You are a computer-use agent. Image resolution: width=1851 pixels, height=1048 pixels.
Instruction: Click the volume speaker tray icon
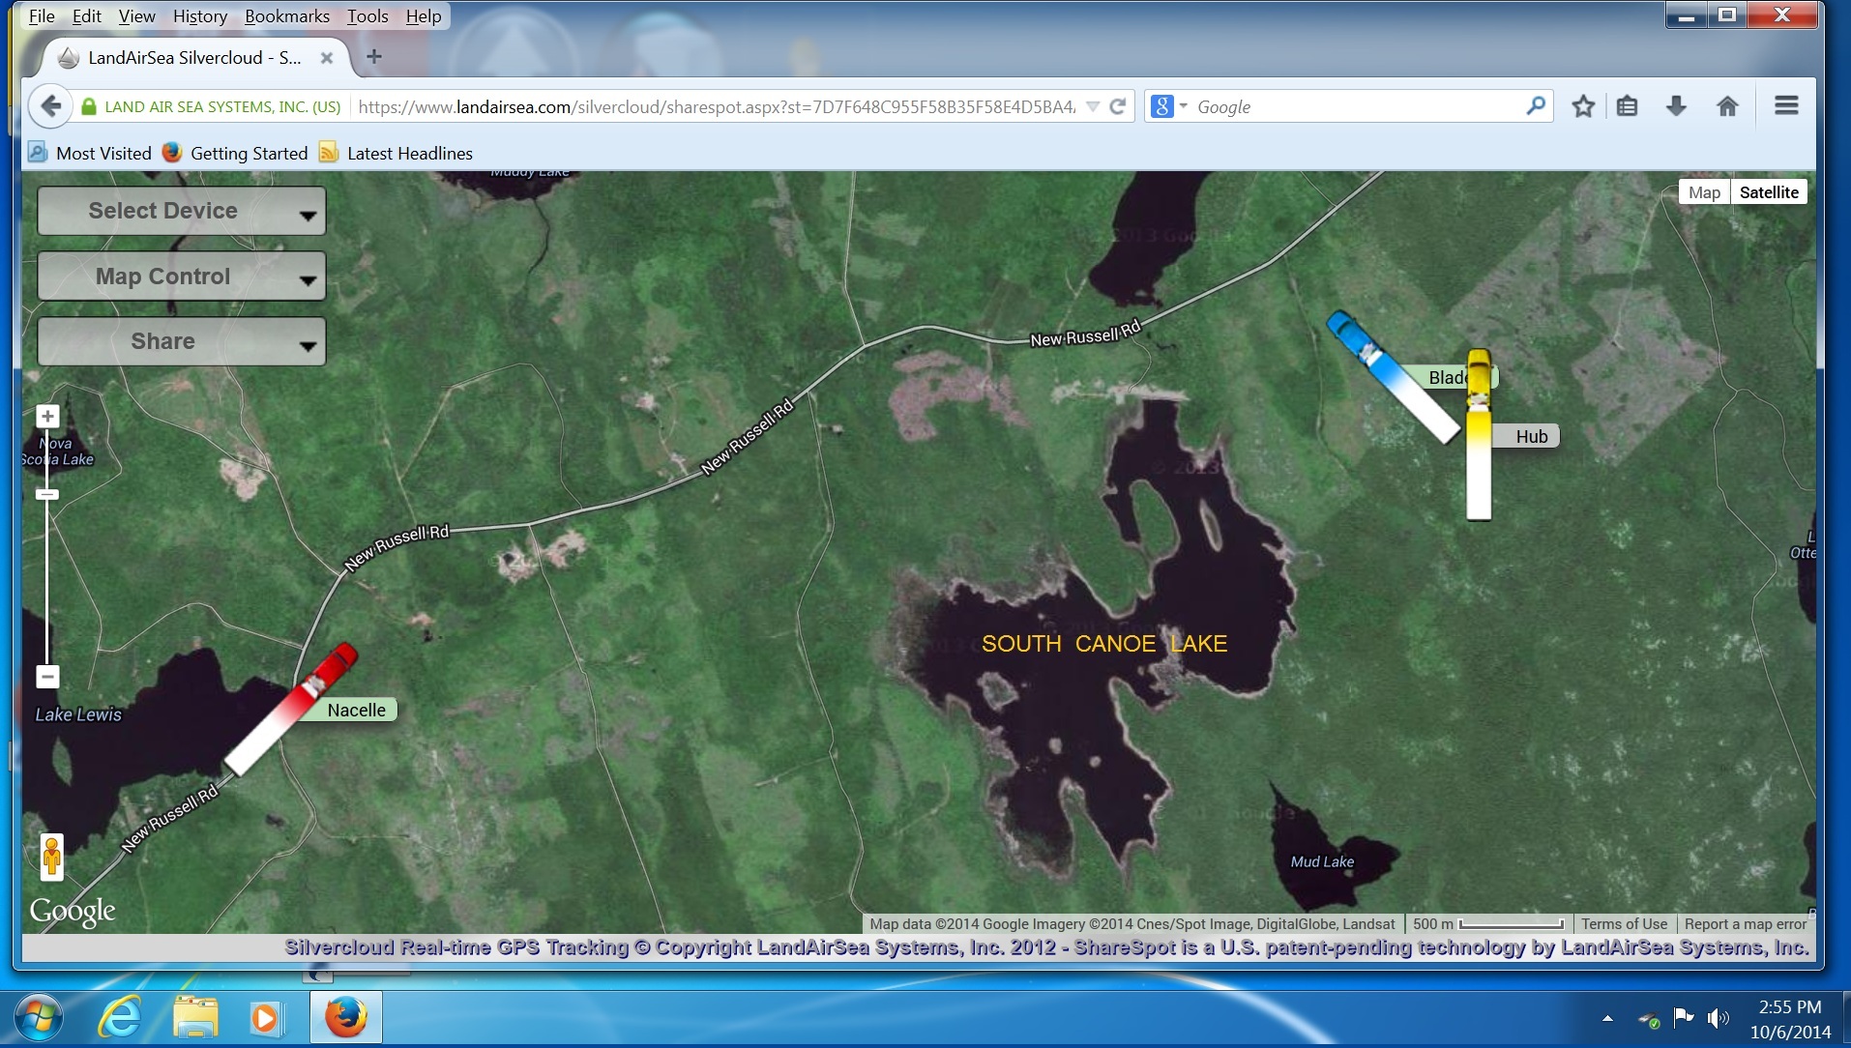(1718, 1018)
